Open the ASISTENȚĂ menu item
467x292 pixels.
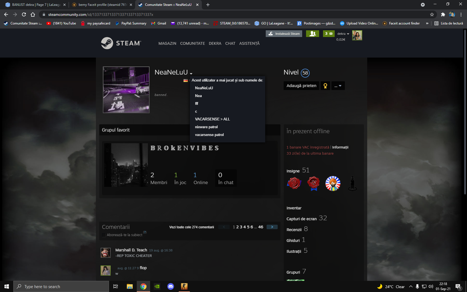[249, 43]
